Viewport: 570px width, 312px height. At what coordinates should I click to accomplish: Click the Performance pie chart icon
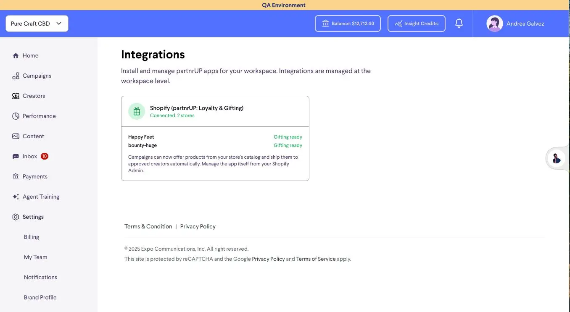[x=16, y=116]
